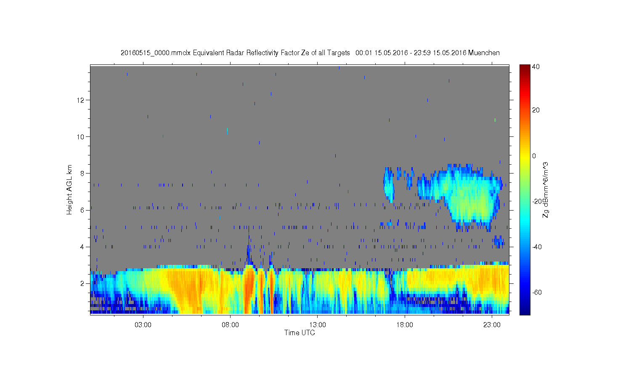
Task: Click the colorbar label -40
Action: click(x=537, y=247)
